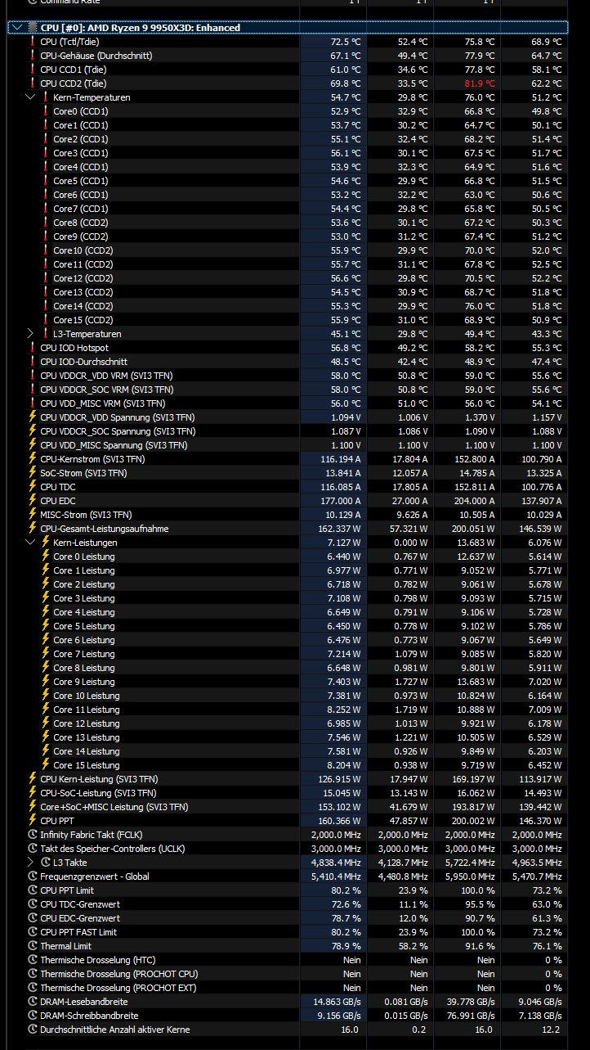Select the CPU VDDCR_SOC Spannung row label

[118, 431]
